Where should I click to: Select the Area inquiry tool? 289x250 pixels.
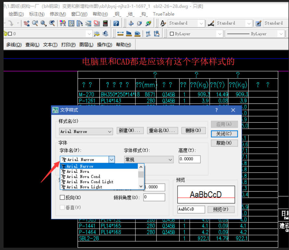pos(129,34)
